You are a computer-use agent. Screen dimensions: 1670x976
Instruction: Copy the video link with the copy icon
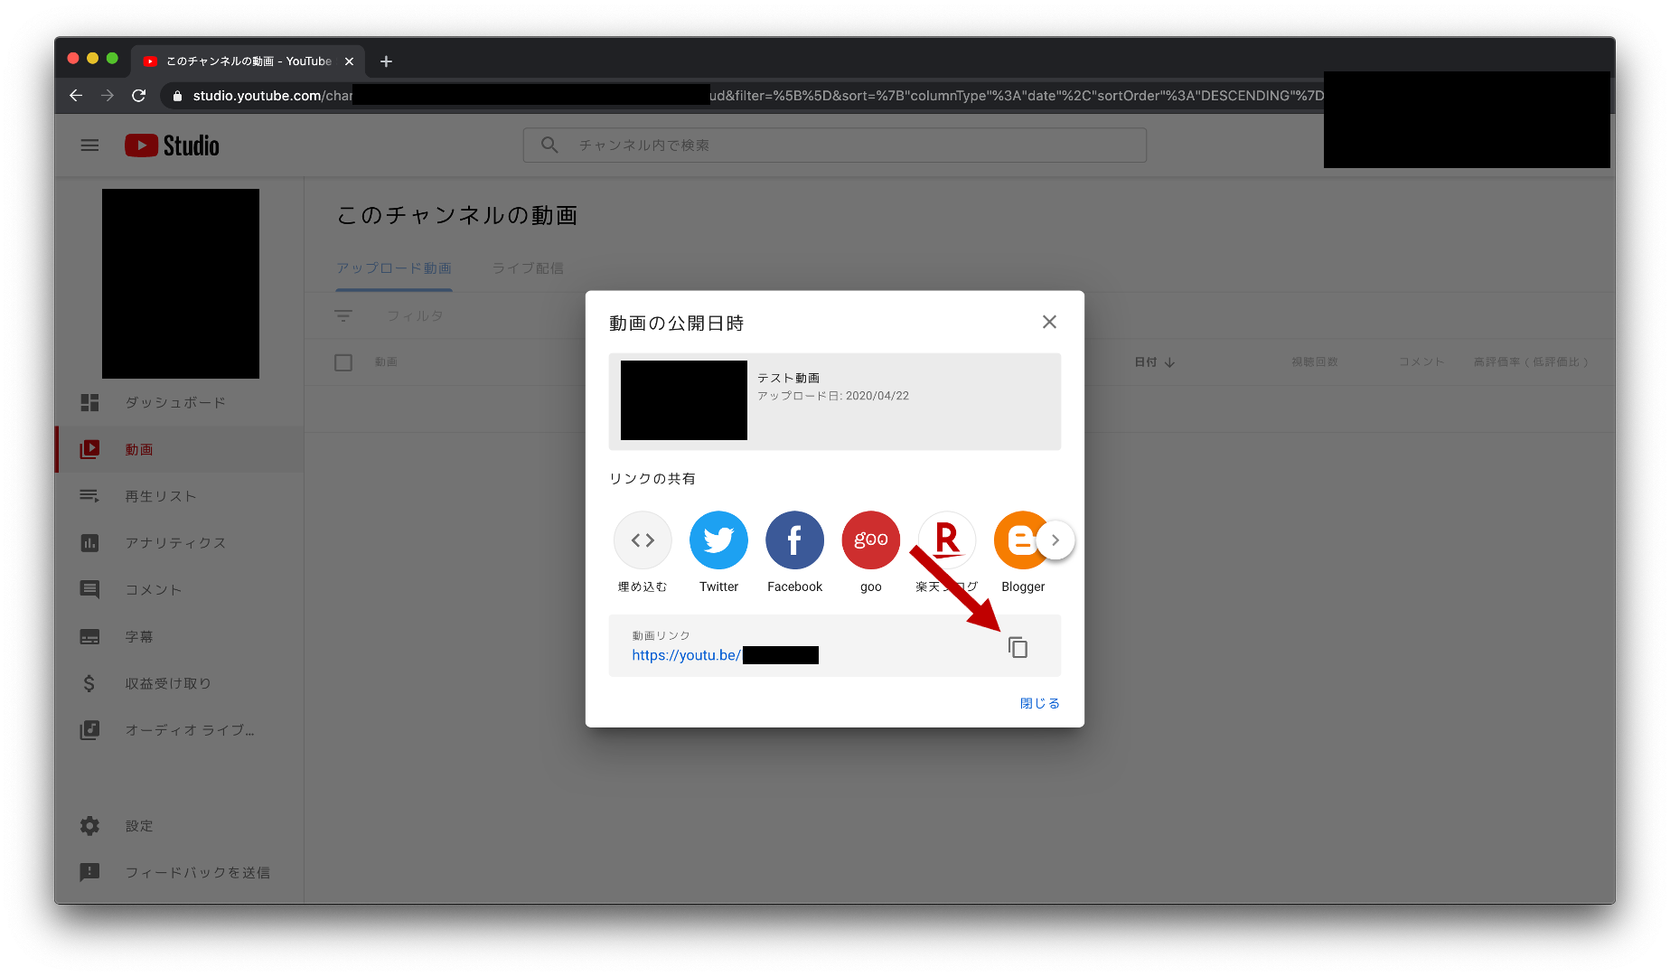pos(1018,647)
